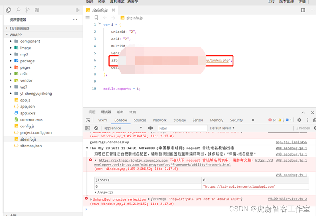
Task: Click the element inspector picker icon
Action: click(88, 120)
